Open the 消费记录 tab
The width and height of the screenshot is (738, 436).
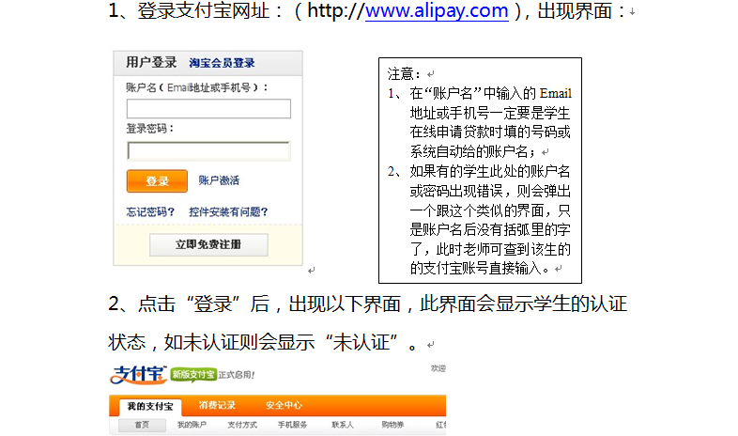pyautogui.click(x=217, y=406)
